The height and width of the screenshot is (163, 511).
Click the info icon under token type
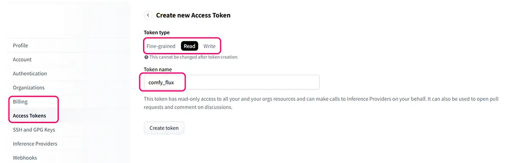[146, 57]
